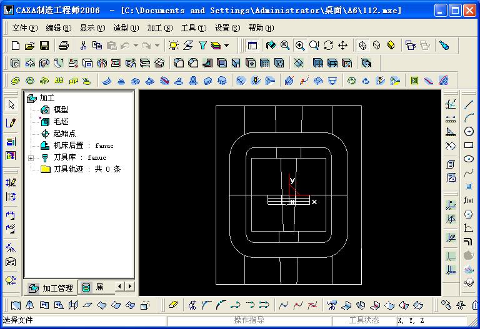Click the pan move arrows icon
The image size is (480, 329).
click(x=343, y=46)
